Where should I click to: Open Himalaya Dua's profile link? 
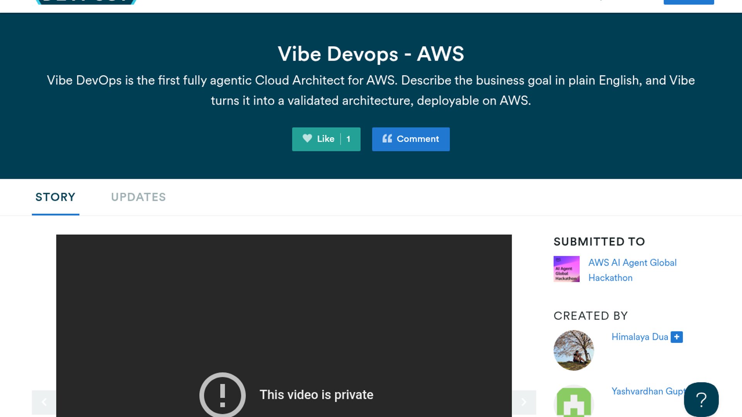pos(640,337)
